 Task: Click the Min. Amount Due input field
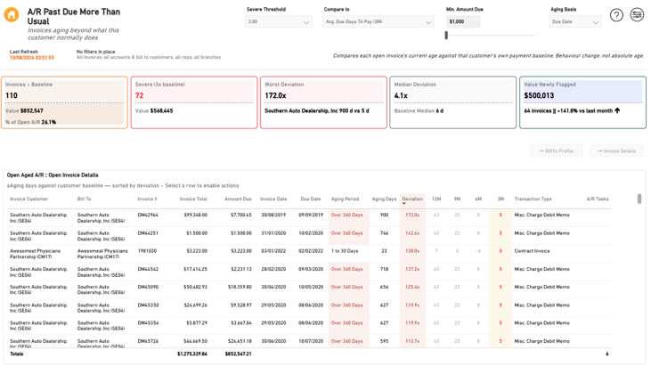pos(463,21)
